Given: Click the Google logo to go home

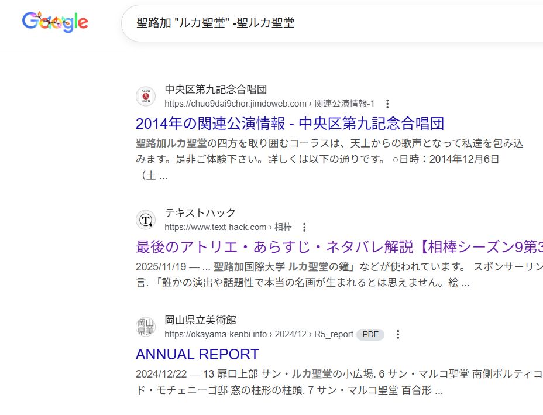Looking at the screenshot, I should tap(55, 22).
